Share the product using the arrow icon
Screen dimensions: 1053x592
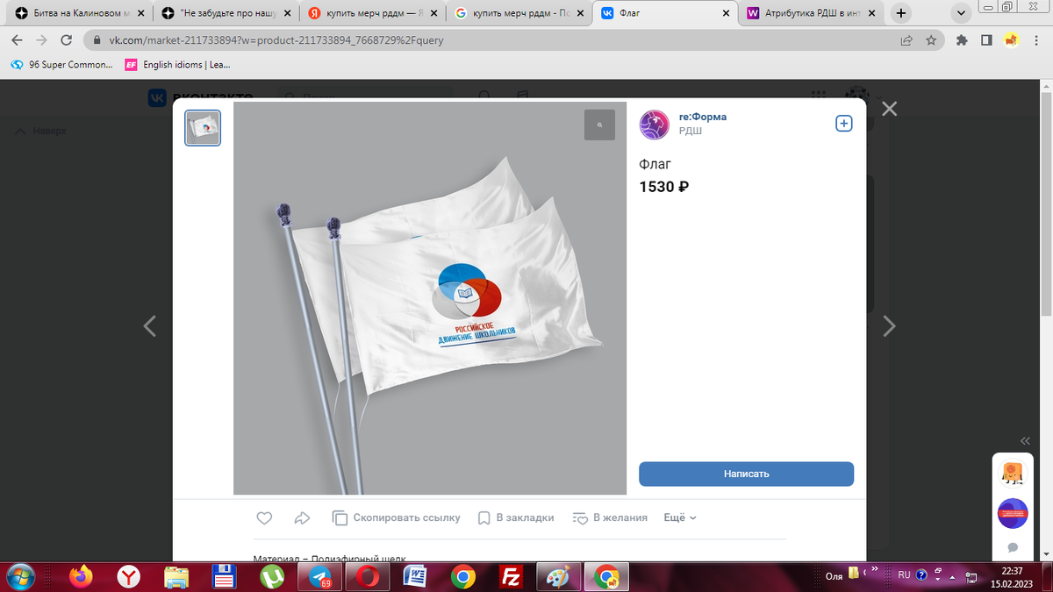[x=303, y=517]
